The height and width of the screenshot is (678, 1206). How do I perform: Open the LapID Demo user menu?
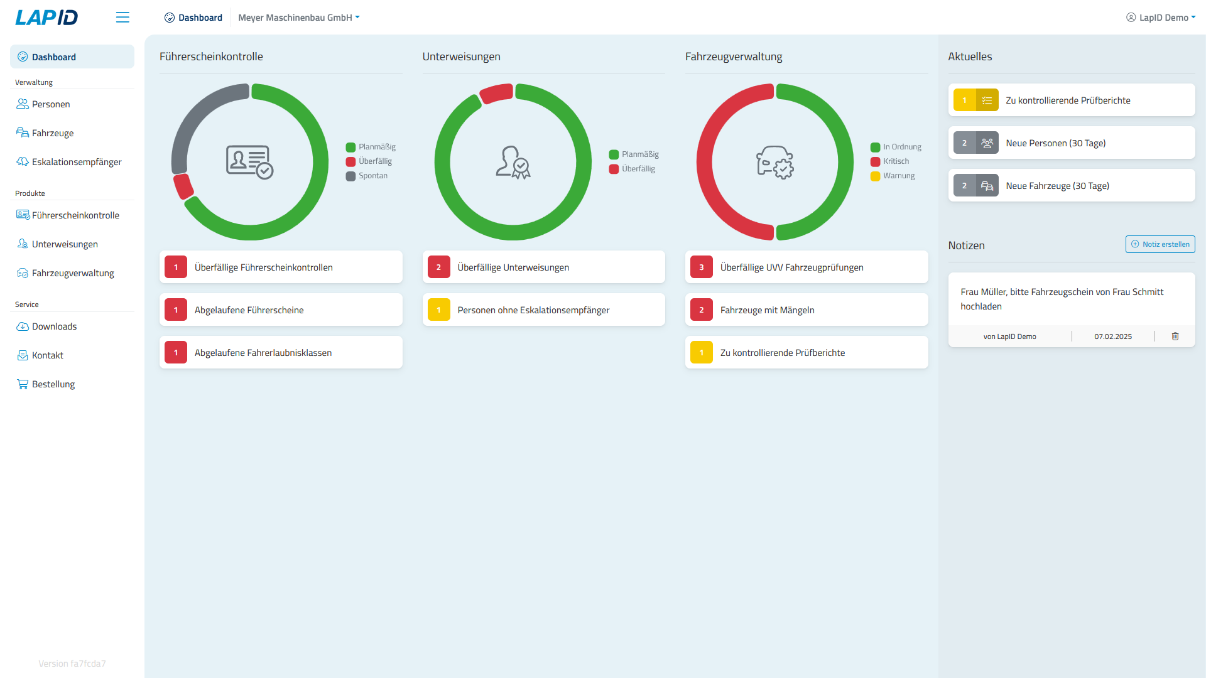point(1160,17)
